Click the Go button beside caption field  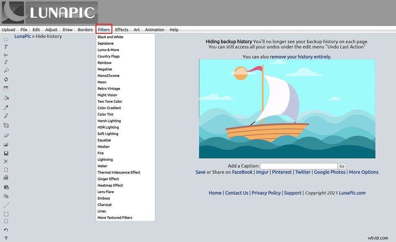click(342, 166)
